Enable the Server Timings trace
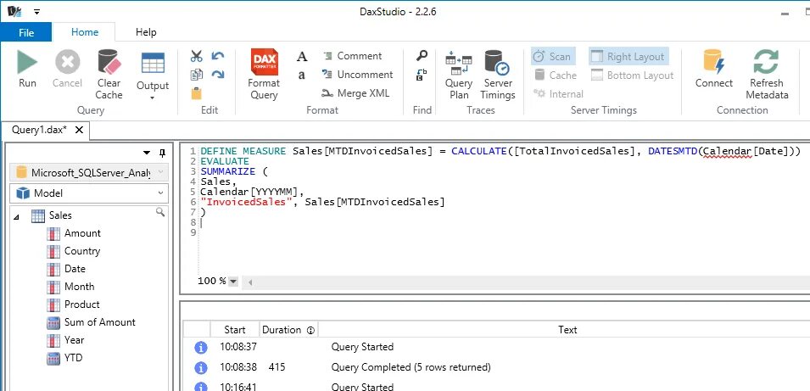The height and width of the screenshot is (391, 810). coord(498,75)
